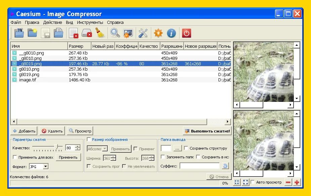Click the Remove From Disk drive icon
The height and width of the screenshot is (196, 311).
click(87, 33)
